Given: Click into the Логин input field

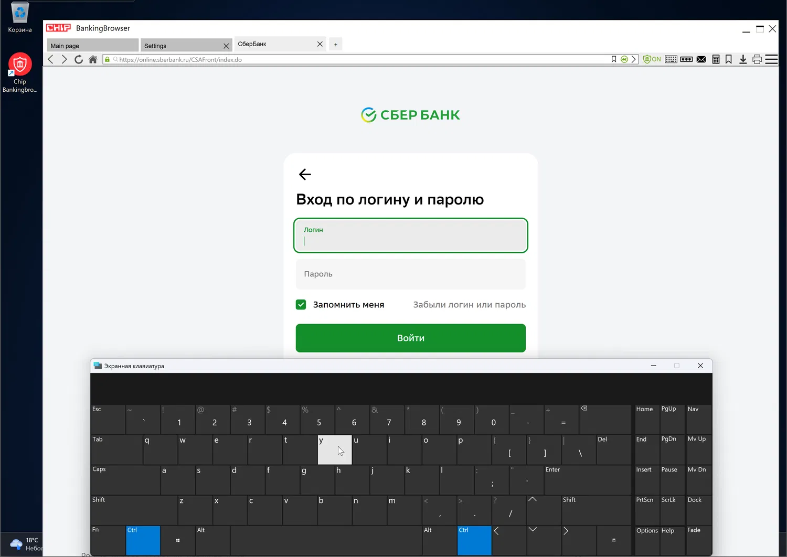Looking at the screenshot, I should pos(411,235).
